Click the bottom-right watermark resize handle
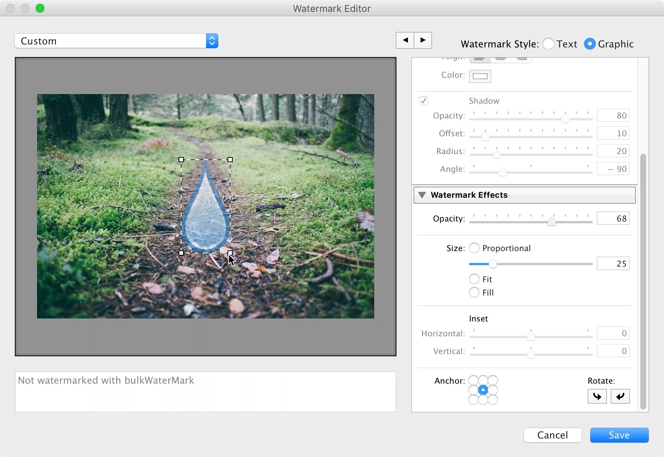Viewport: 664px width, 457px height. pyautogui.click(x=230, y=253)
